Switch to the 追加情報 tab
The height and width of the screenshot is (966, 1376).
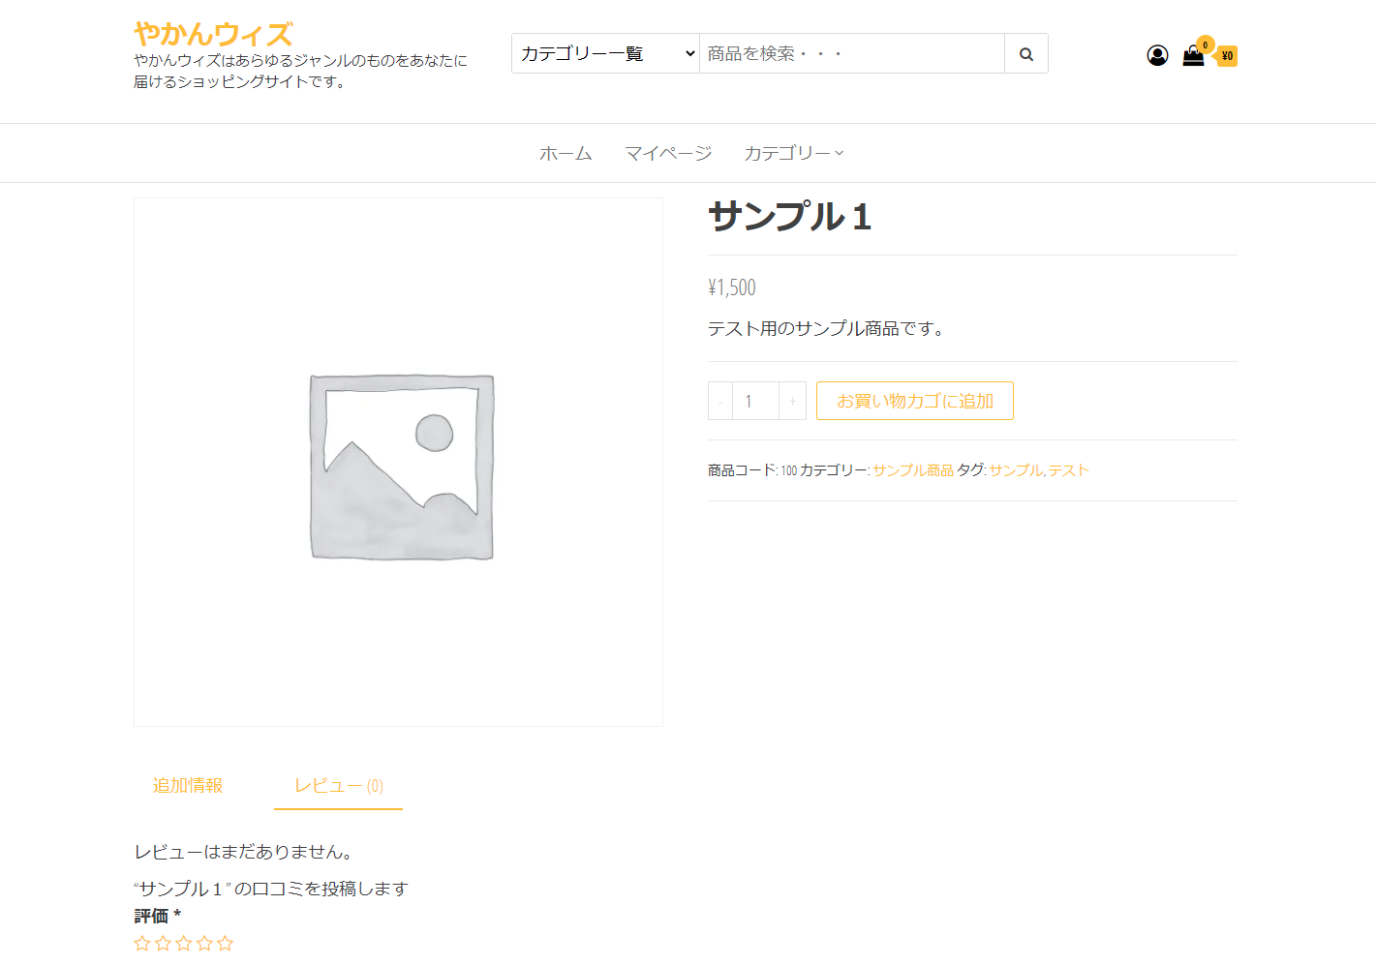point(188,786)
